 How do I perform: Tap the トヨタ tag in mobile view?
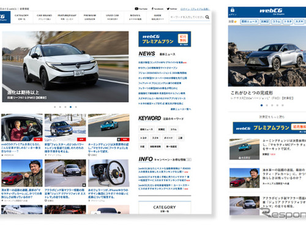[288, 21]
